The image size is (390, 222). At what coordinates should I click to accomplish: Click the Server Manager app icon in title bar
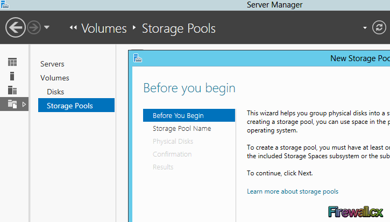pyautogui.click(x=5, y=4)
